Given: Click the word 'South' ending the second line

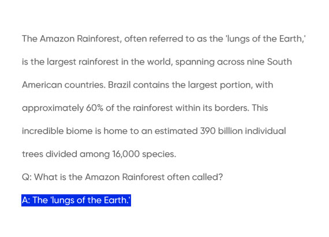Looking at the screenshot, I should click(x=279, y=62).
